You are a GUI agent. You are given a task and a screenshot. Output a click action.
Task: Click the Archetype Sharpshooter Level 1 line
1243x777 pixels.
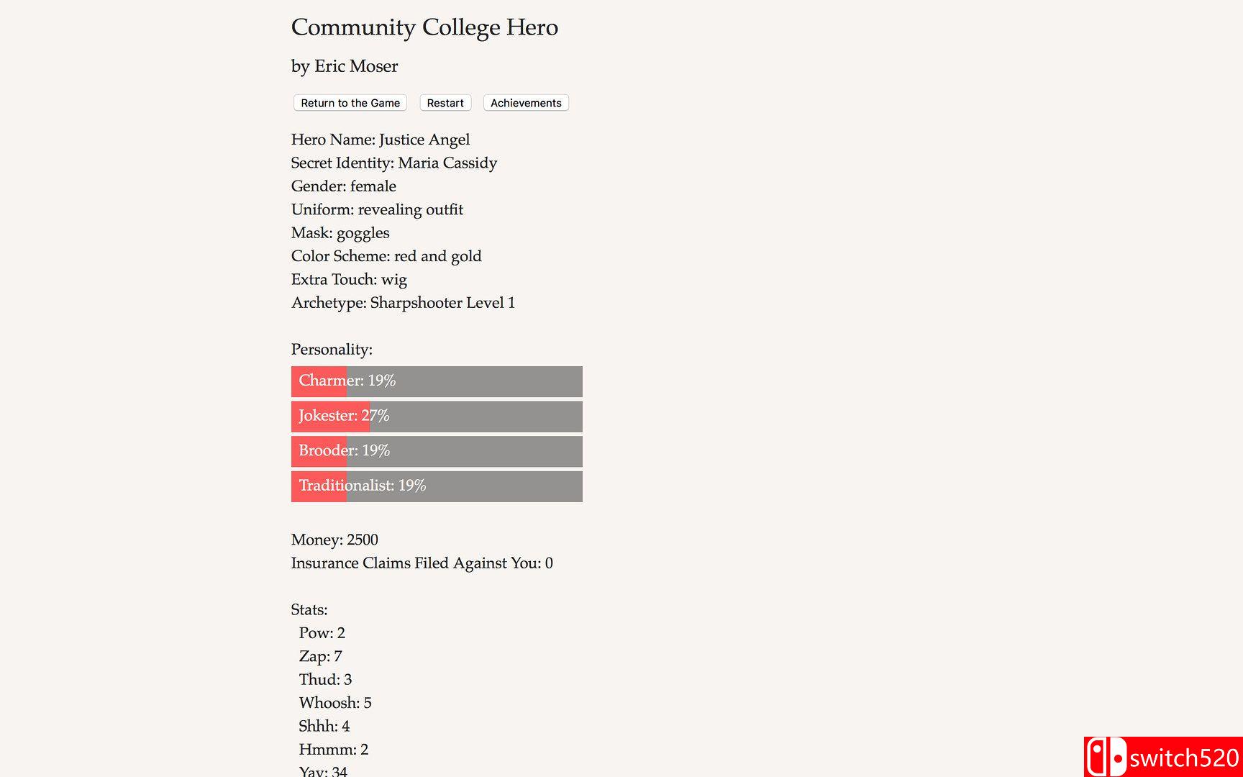point(403,303)
